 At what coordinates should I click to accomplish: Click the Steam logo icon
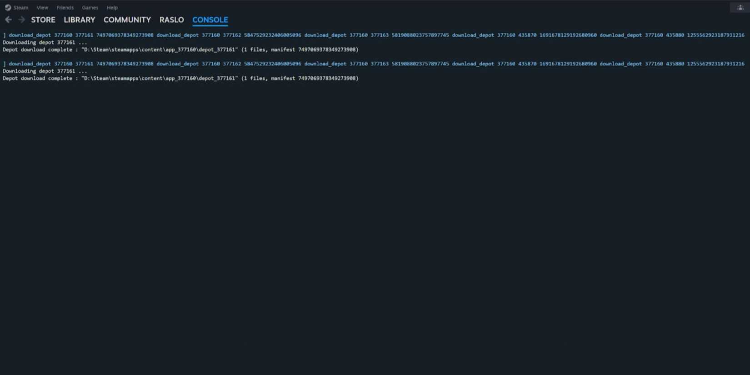click(8, 7)
